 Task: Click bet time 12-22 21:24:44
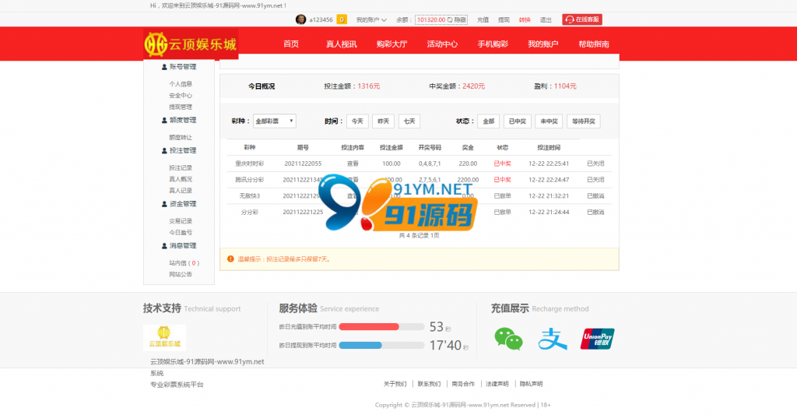tap(549, 212)
